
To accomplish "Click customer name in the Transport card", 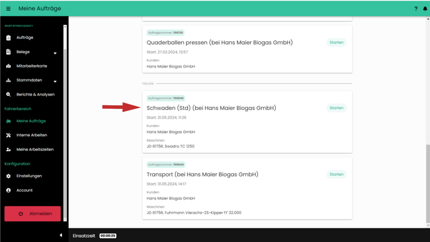I will [171, 198].
